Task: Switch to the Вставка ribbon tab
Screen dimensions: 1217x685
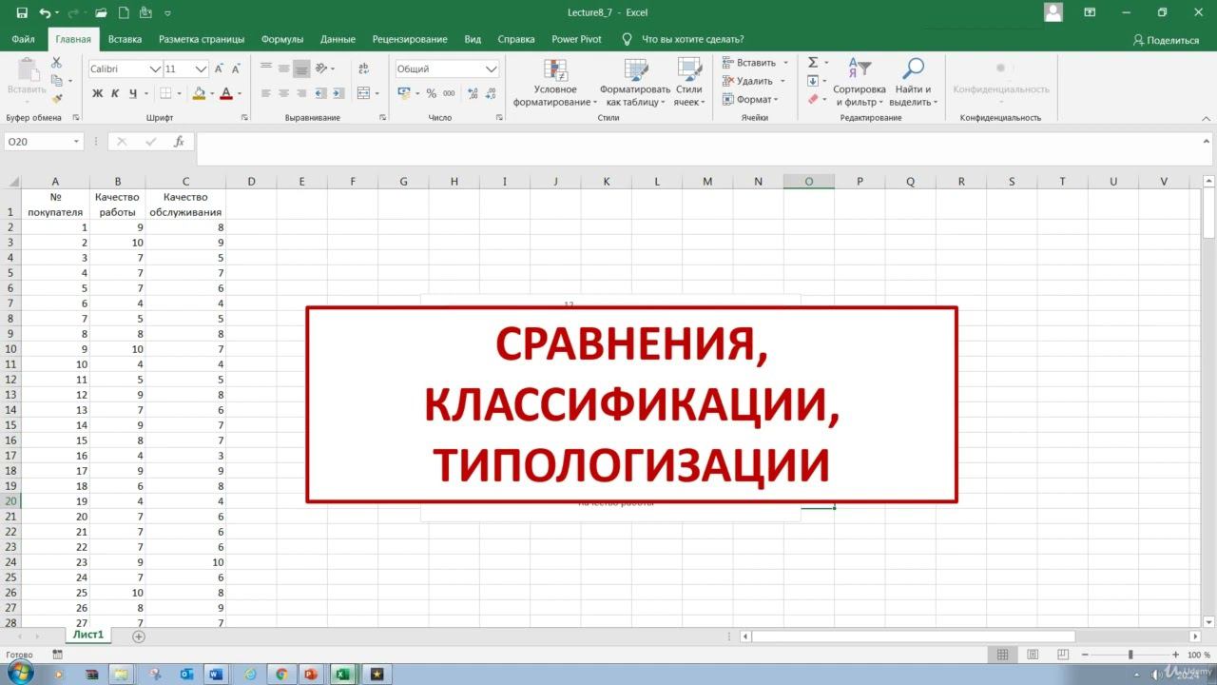Action: click(125, 39)
